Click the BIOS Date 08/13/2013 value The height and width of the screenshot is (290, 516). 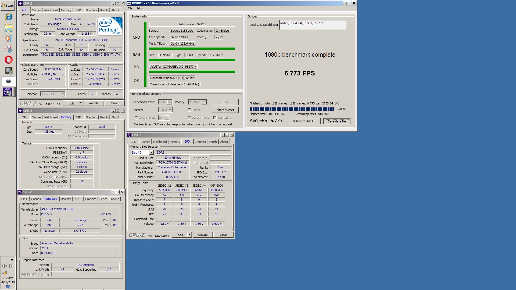[x=80, y=253]
